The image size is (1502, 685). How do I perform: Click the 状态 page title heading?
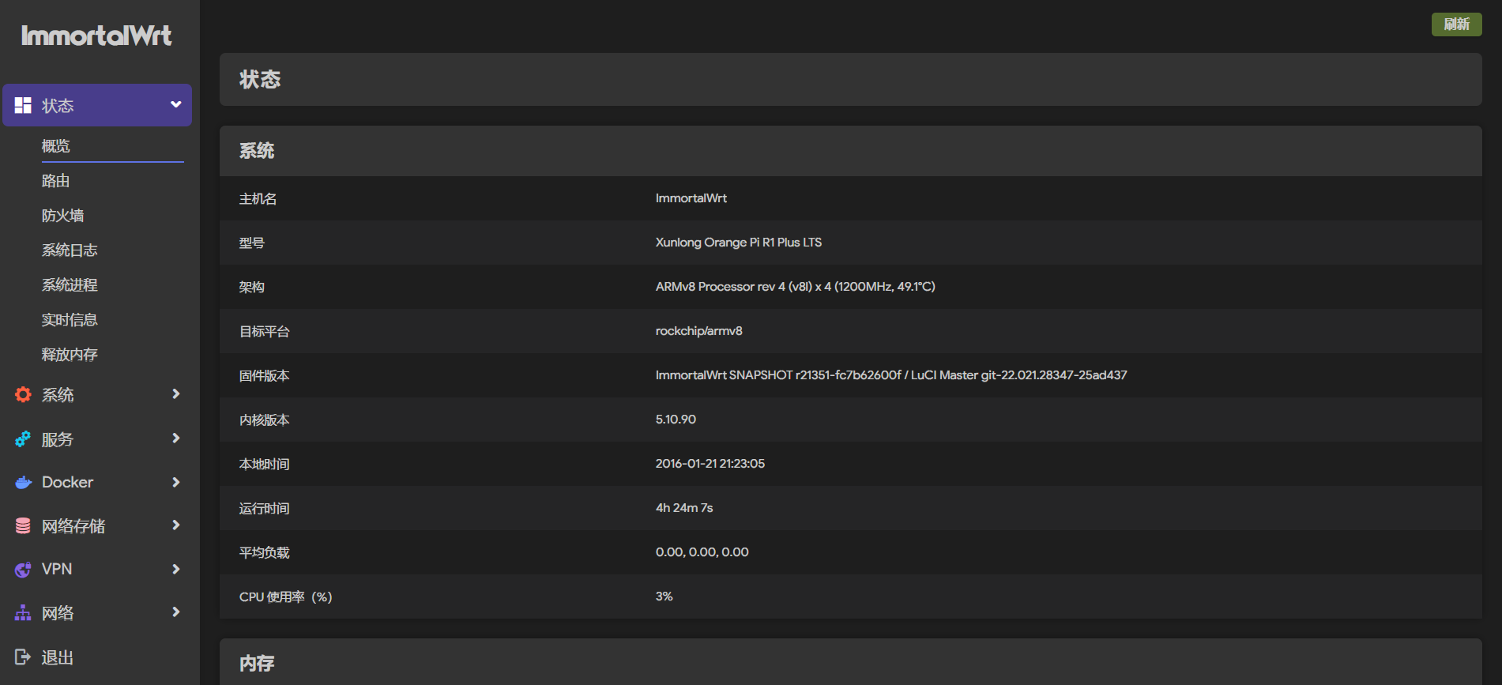pos(260,80)
